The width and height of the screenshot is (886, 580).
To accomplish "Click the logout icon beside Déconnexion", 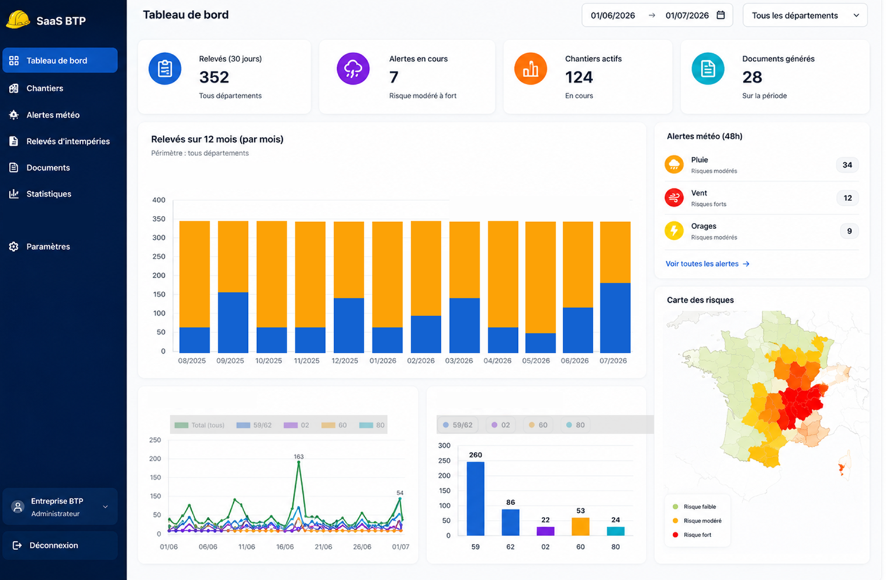I will point(17,546).
